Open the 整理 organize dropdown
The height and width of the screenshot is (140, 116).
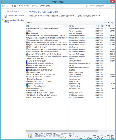coord(29,23)
